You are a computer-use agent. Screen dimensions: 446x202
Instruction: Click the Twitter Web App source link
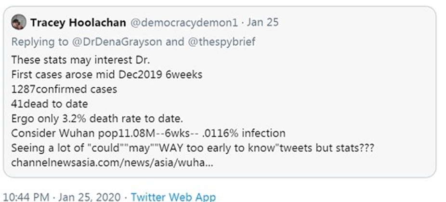click(173, 197)
